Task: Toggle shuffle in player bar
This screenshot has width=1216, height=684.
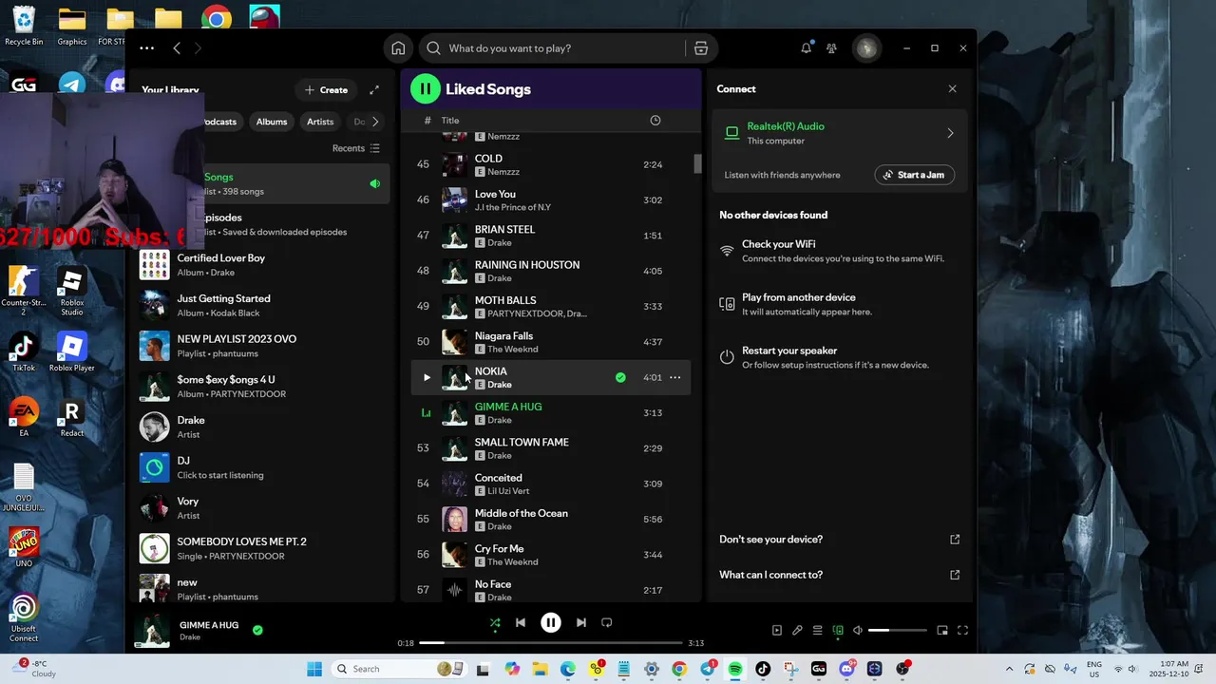Action: [x=495, y=623]
